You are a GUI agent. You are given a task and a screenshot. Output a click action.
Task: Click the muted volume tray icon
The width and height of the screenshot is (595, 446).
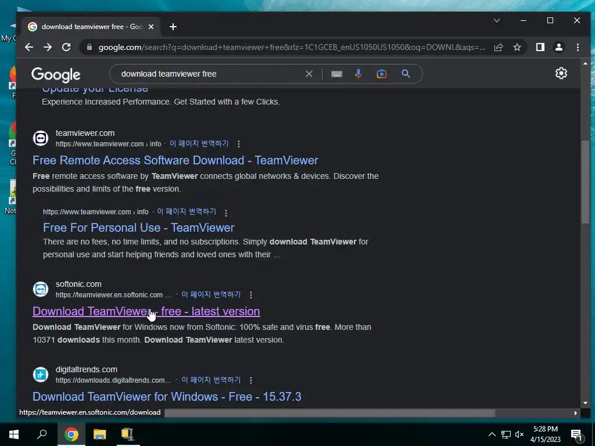[519, 434]
